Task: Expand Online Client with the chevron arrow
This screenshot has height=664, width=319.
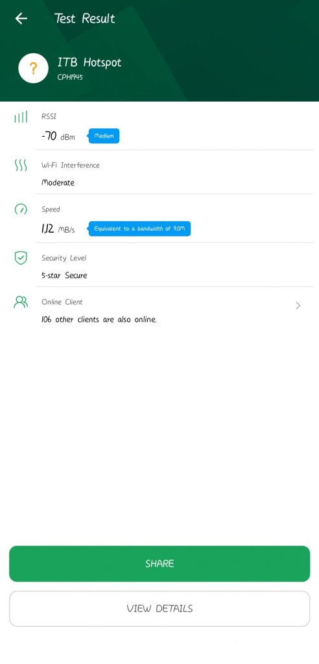Action: tap(298, 305)
